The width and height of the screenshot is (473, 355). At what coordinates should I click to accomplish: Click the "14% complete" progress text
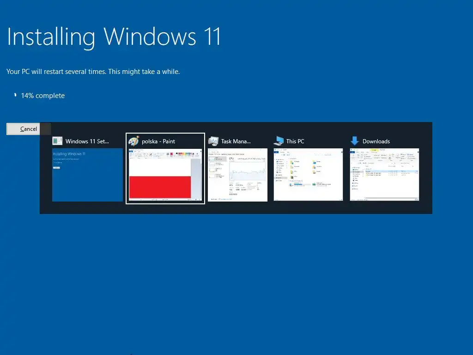click(x=43, y=96)
